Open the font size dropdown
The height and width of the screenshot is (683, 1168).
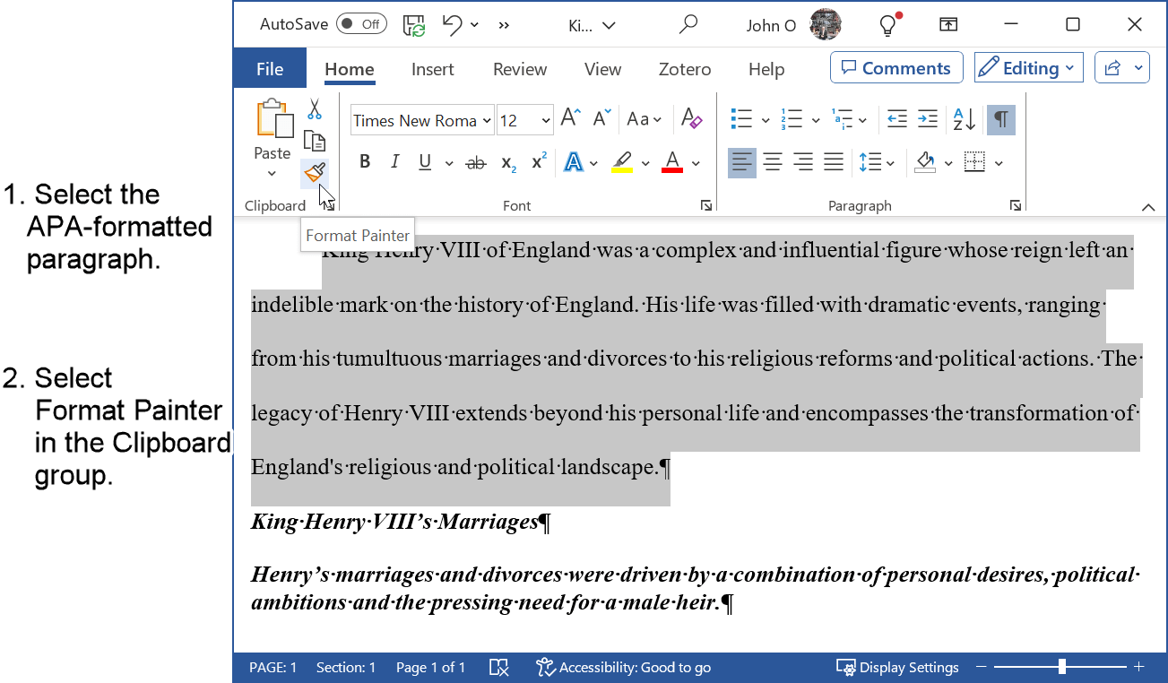(x=546, y=120)
